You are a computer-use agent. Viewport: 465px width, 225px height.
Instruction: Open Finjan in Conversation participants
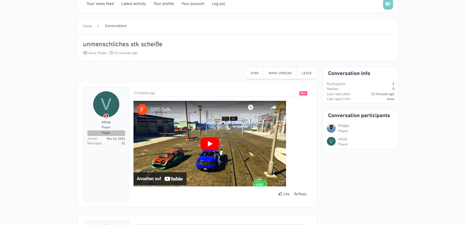point(344,126)
